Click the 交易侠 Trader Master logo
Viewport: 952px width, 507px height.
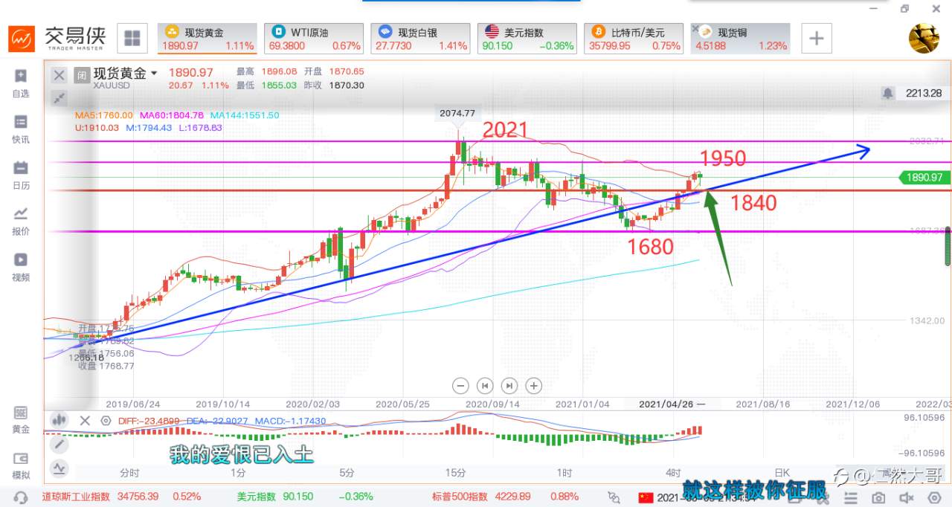[x=57, y=38]
